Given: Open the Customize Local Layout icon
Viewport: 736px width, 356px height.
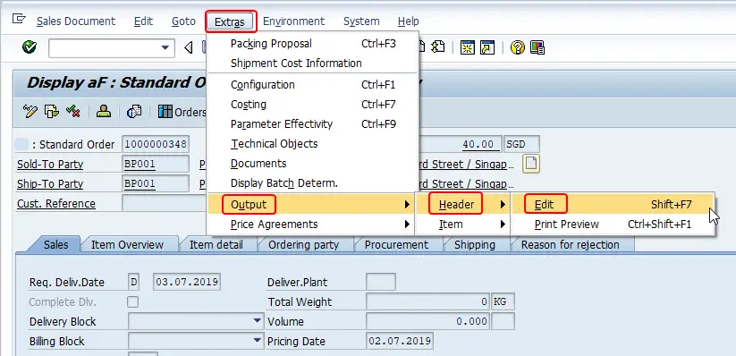Looking at the screenshot, I should (537, 47).
